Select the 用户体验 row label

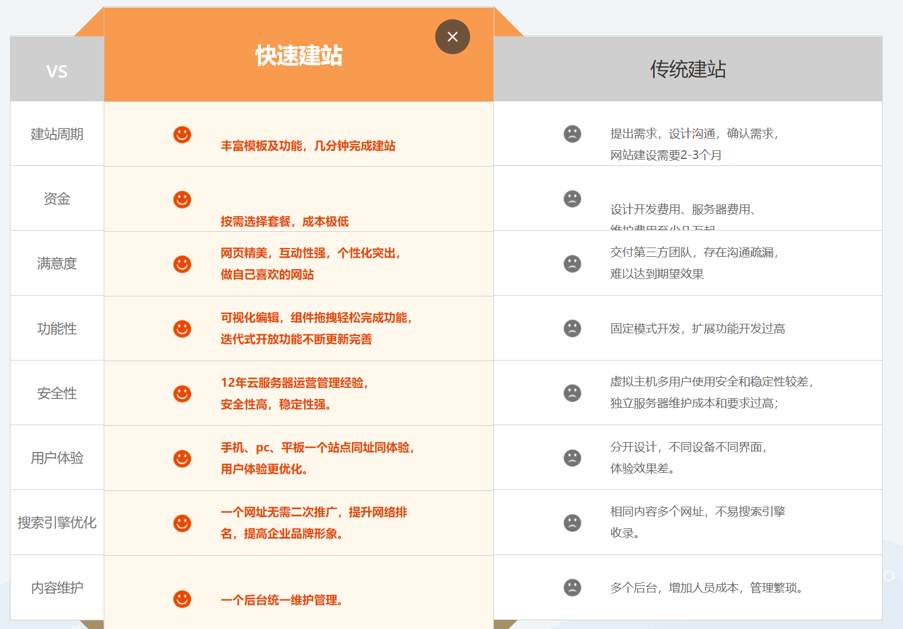click(x=57, y=458)
